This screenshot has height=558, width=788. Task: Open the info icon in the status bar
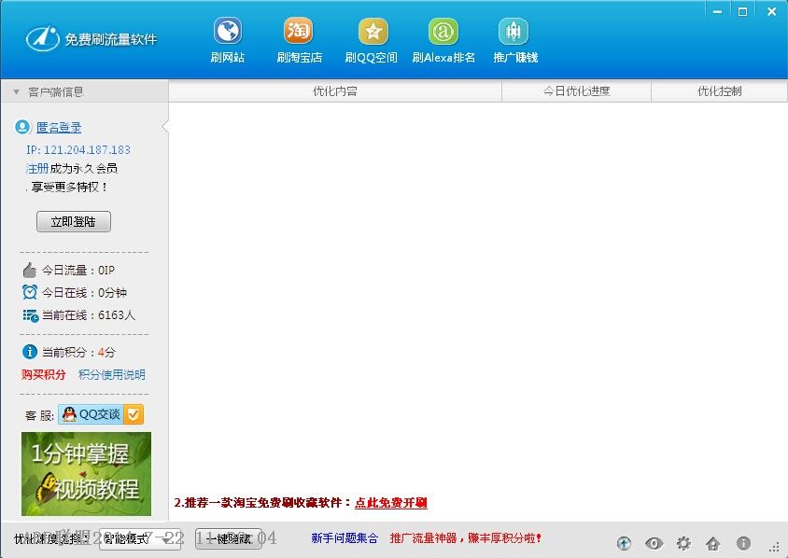tap(743, 542)
